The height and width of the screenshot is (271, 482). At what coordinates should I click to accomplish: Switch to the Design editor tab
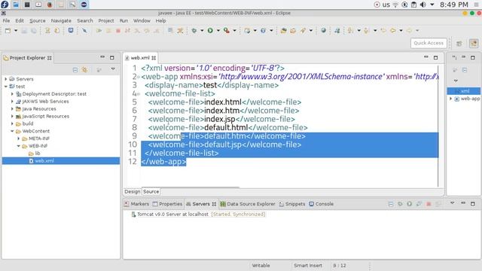(x=133, y=191)
